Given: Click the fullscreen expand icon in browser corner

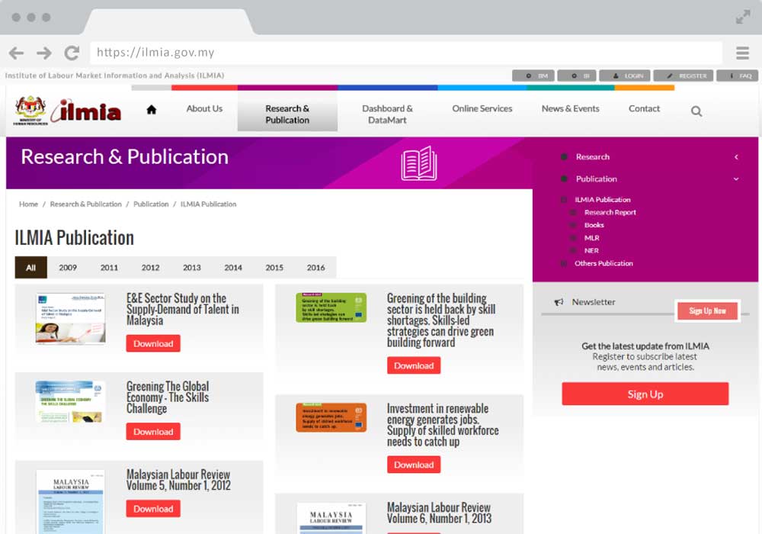Looking at the screenshot, I should click(x=742, y=17).
